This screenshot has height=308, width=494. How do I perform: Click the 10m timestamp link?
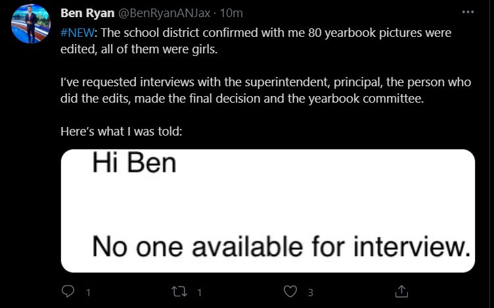[231, 13]
